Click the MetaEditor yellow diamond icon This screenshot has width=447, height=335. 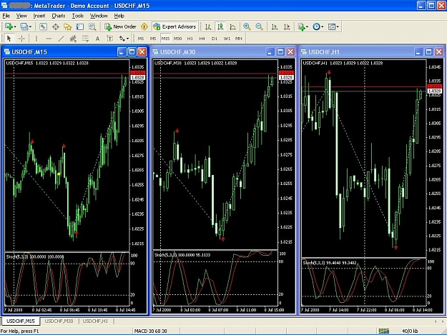coord(144,26)
